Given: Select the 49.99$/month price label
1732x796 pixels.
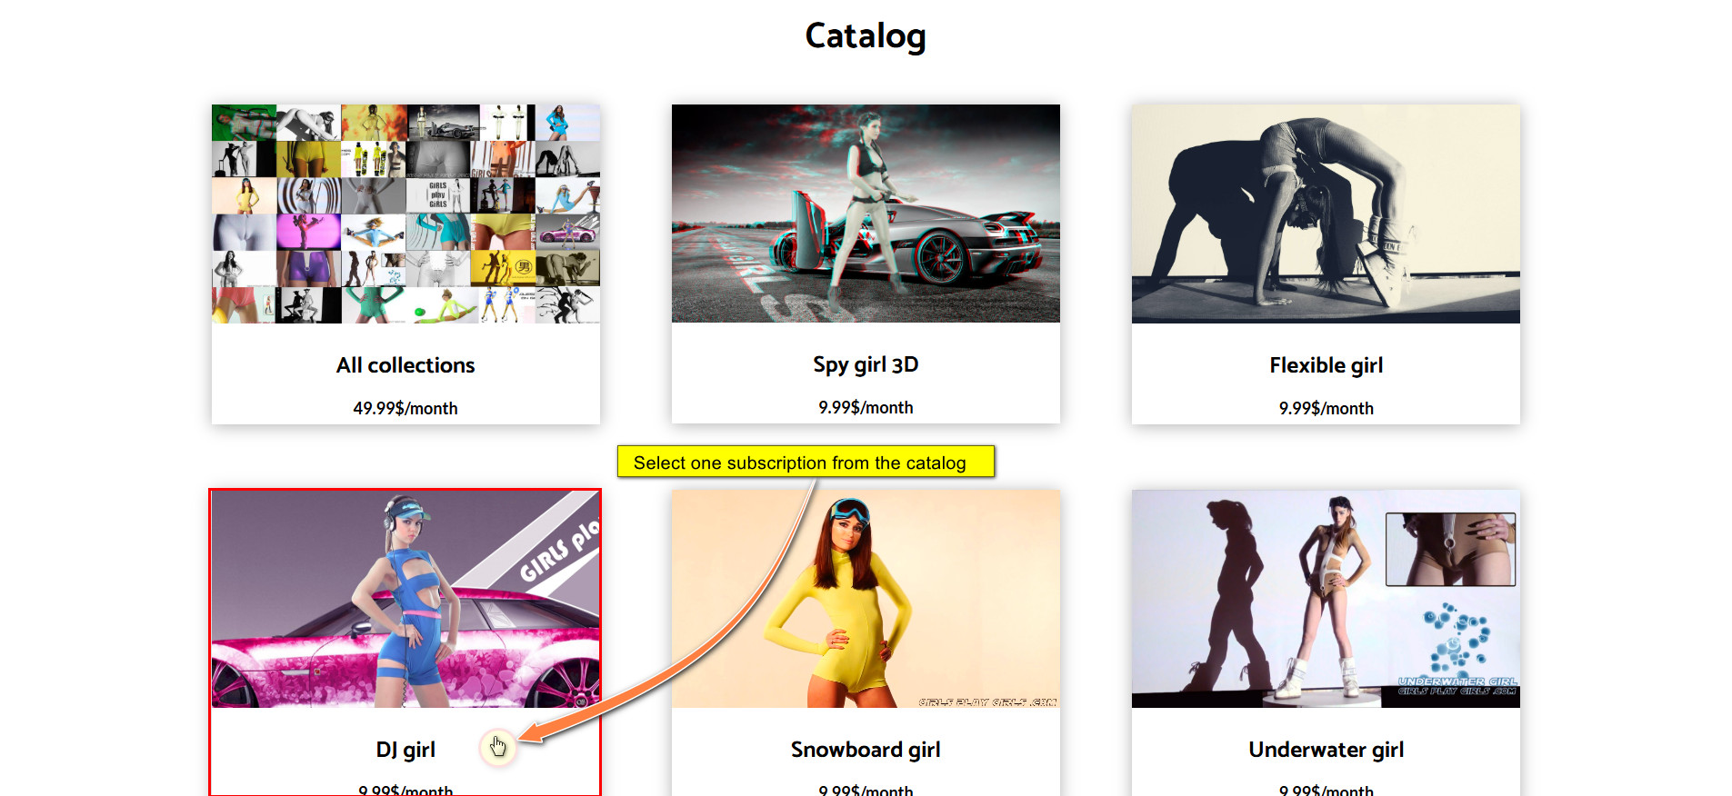Looking at the screenshot, I should pos(405,409).
